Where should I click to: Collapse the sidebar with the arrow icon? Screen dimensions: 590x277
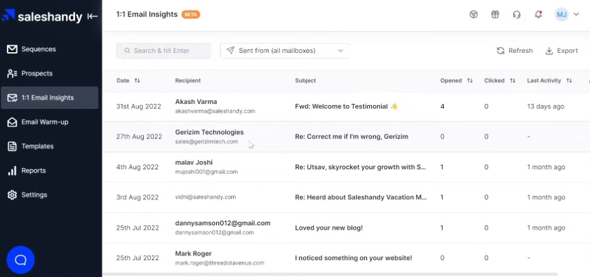pyautogui.click(x=92, y=16)
